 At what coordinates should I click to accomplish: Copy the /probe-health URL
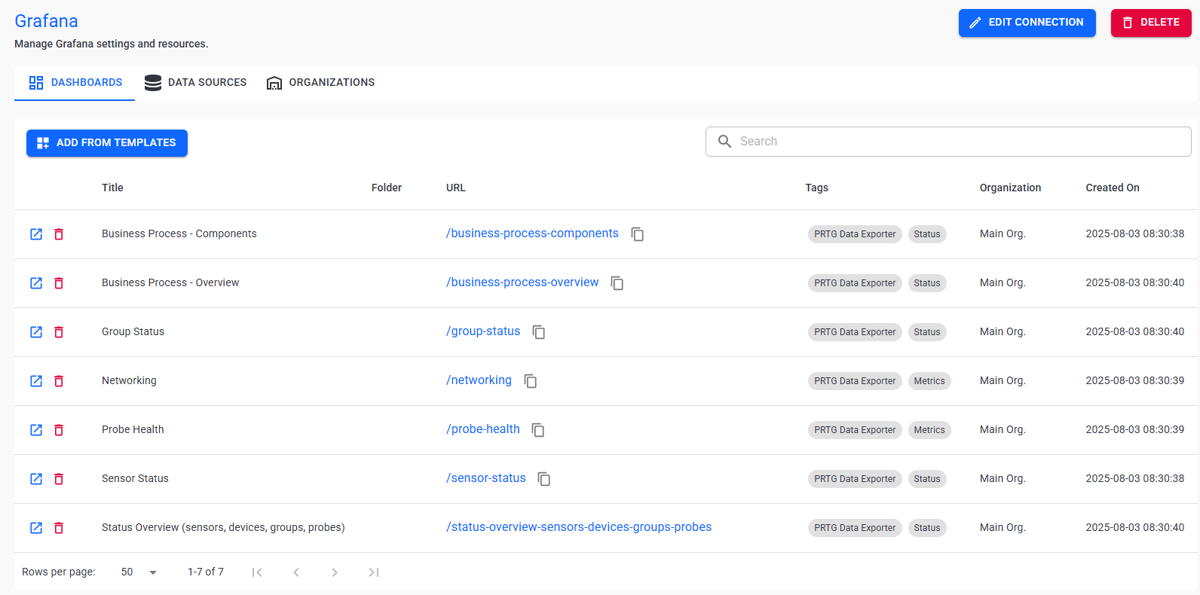coord(538,430)
